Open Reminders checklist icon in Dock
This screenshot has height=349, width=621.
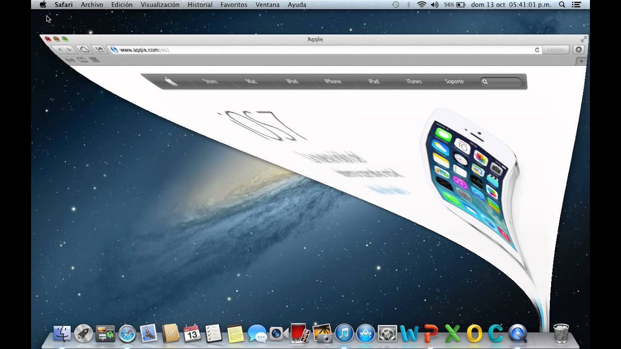point(213,333)
